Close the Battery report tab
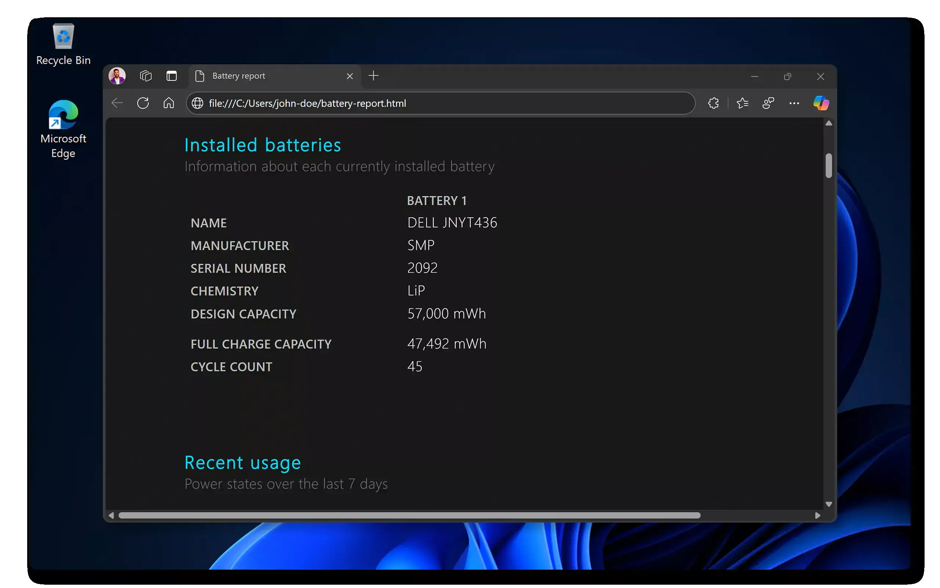This screenshot has width=940, height=588. click(x=350, y=76)
